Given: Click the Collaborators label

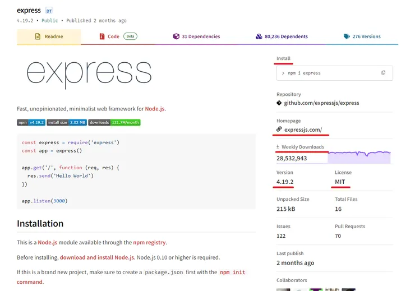Looking at the screenshot, I should click(x=292, y=280).
